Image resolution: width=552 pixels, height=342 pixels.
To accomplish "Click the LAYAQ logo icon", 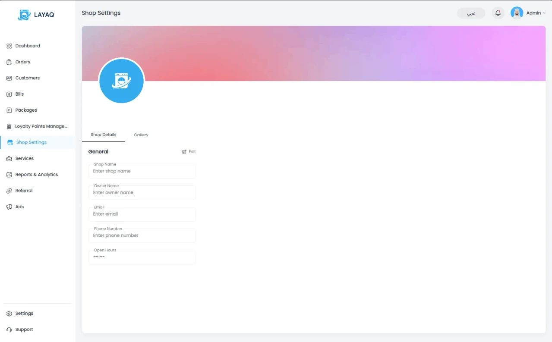I will (x=24, y=15).
